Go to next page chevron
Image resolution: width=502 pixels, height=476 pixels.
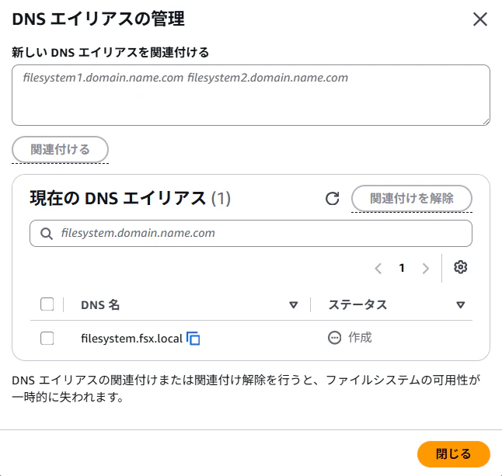[426, 268]
